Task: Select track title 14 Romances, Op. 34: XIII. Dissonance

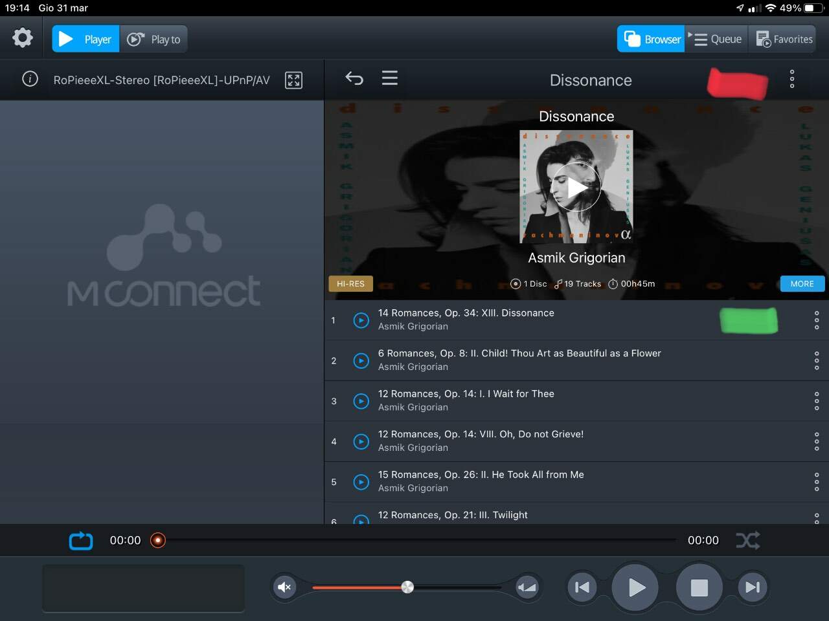Action: (x=466, y=313)
